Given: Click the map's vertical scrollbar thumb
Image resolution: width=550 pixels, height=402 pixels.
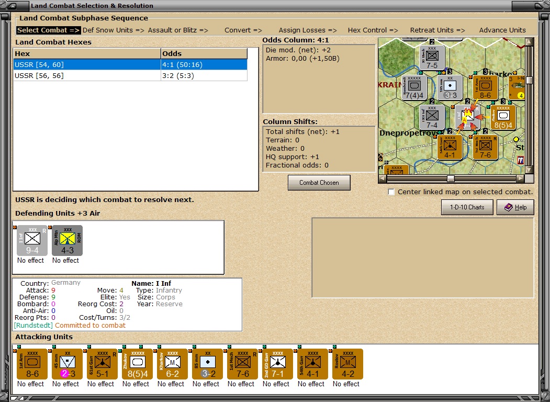Looking at the screenshot, I should point(529,80).
